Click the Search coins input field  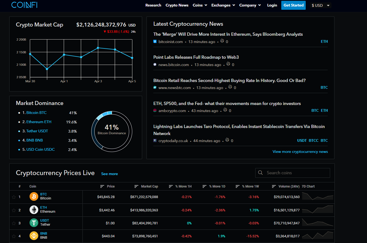pos(293,173)
